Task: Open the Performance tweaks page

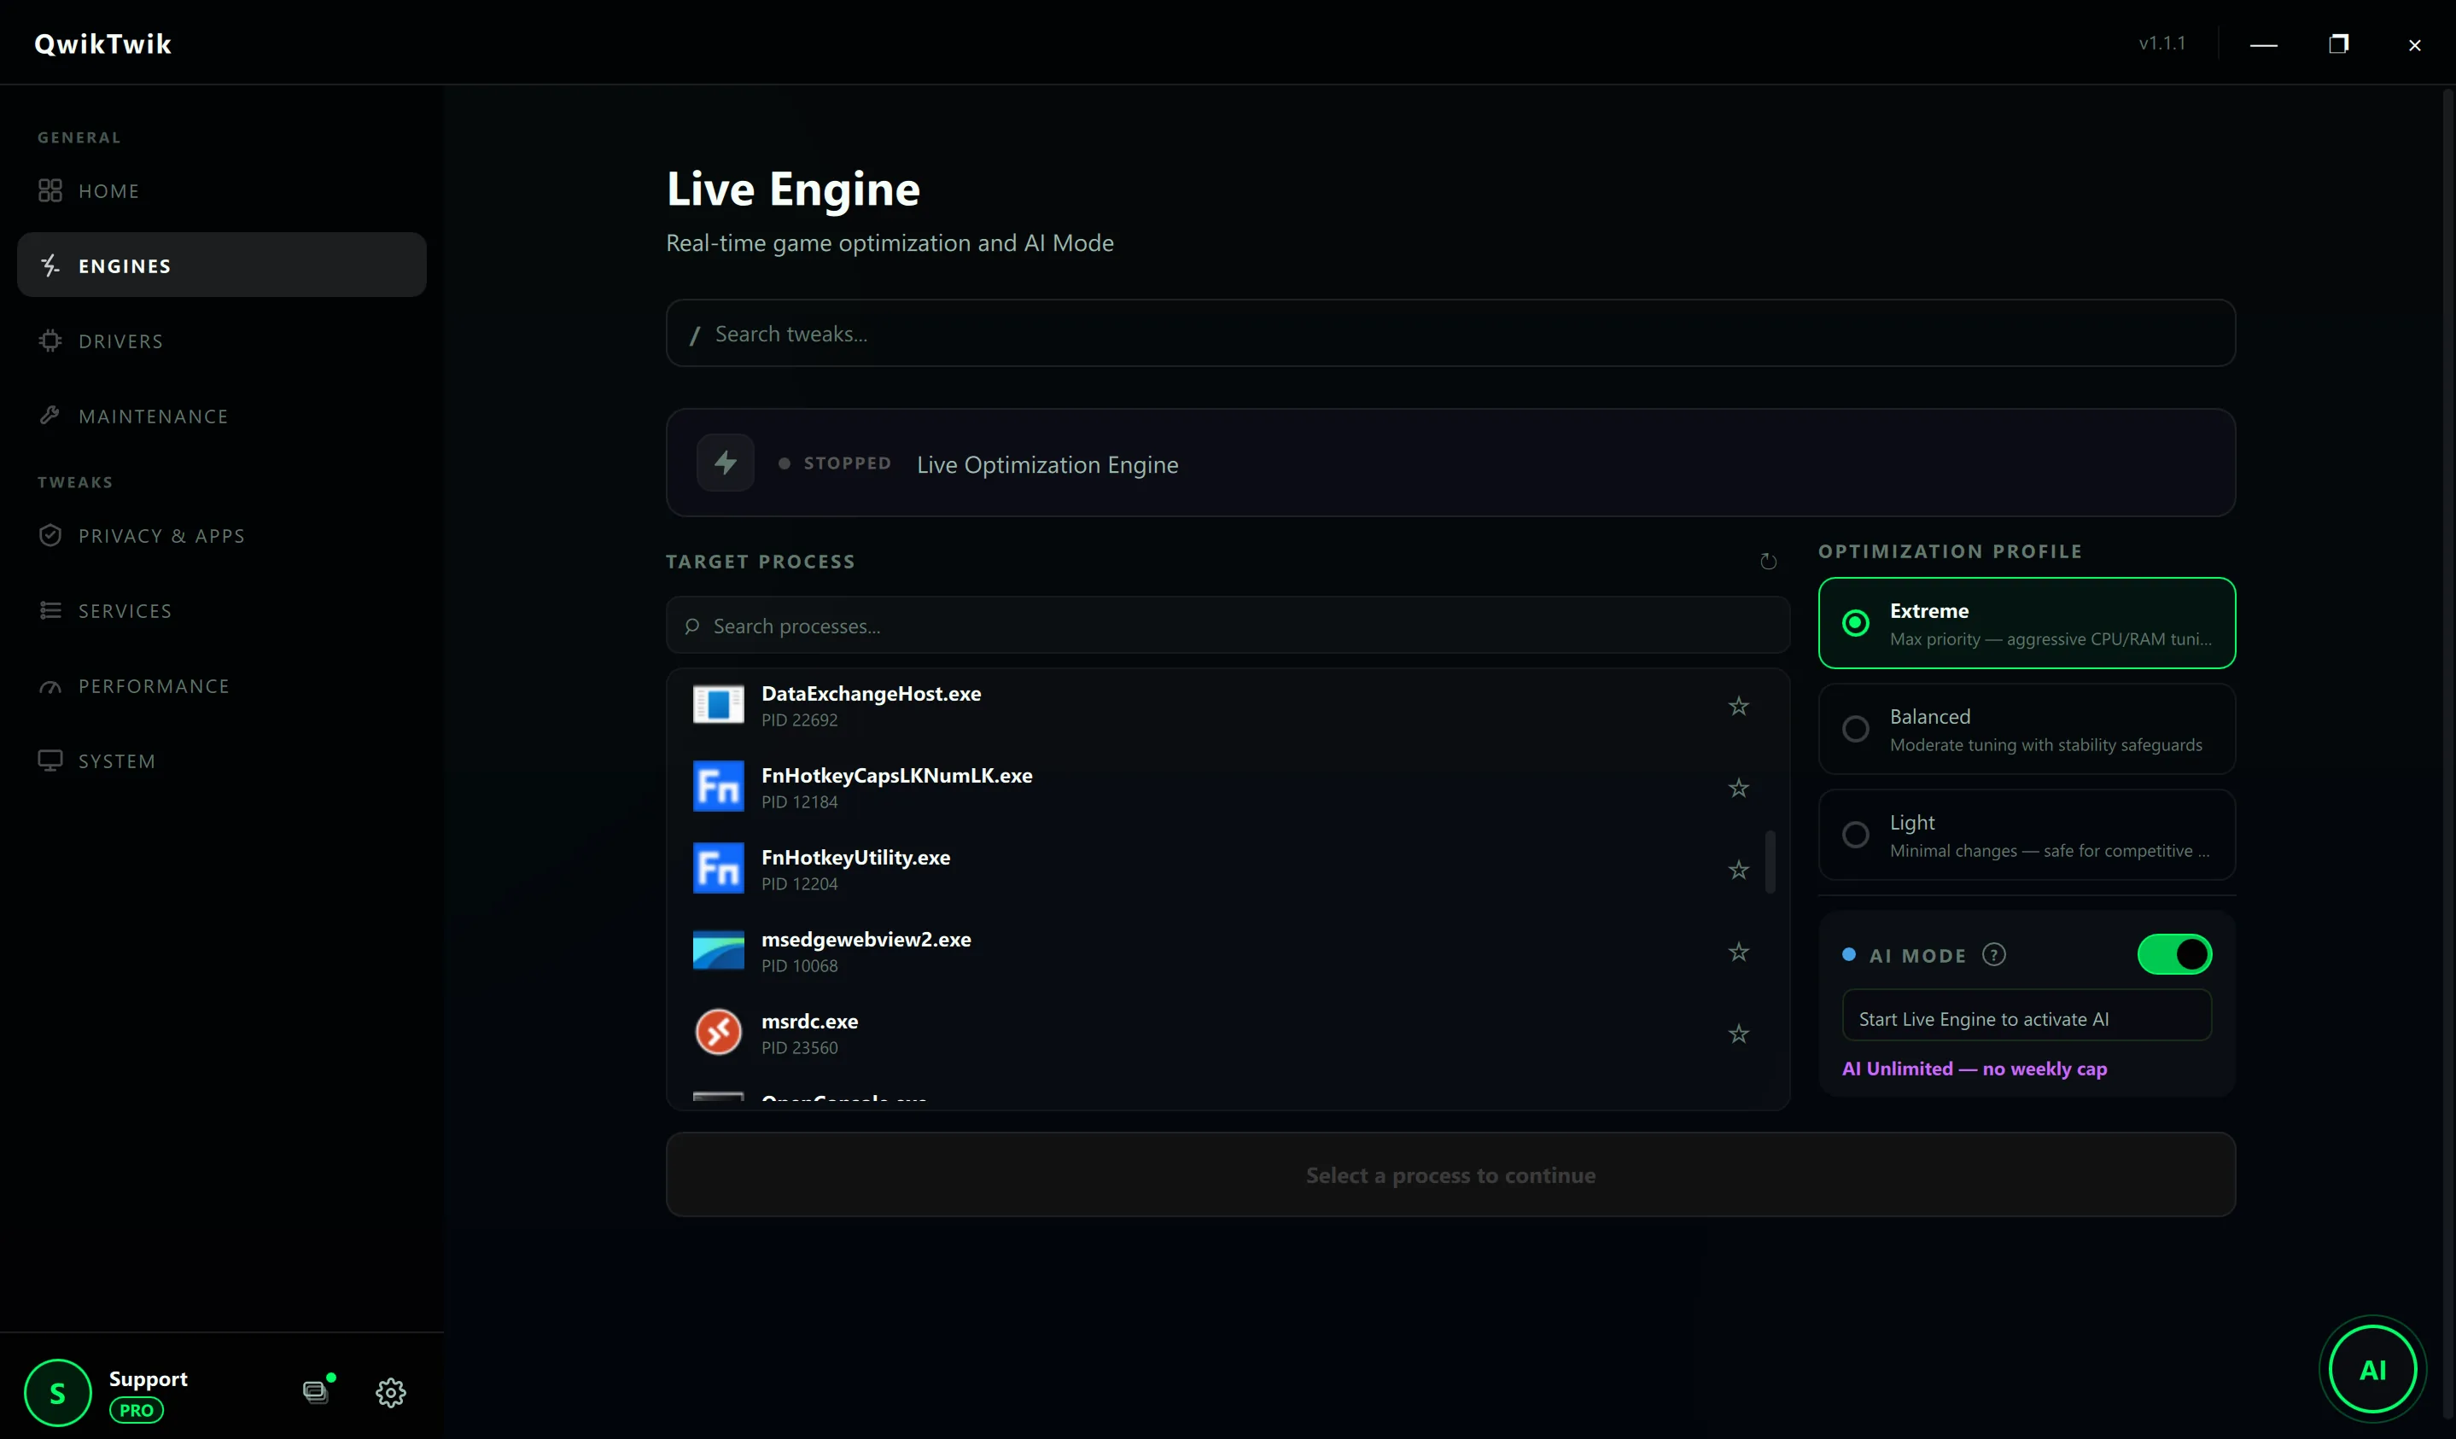Action: tap(221, 686)
